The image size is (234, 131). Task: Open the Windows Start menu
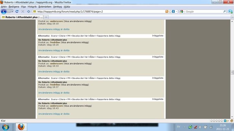click(x=5, y=127)
